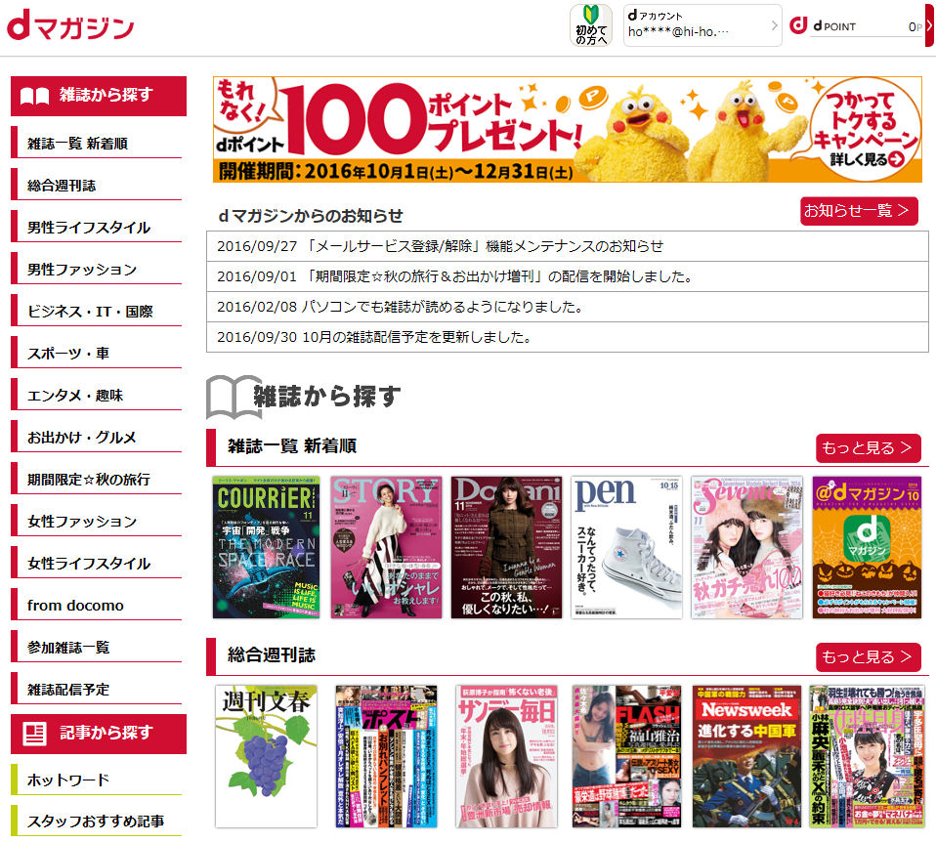Open the 10月の雑誌配信予定 update notice

coord(567,337)
